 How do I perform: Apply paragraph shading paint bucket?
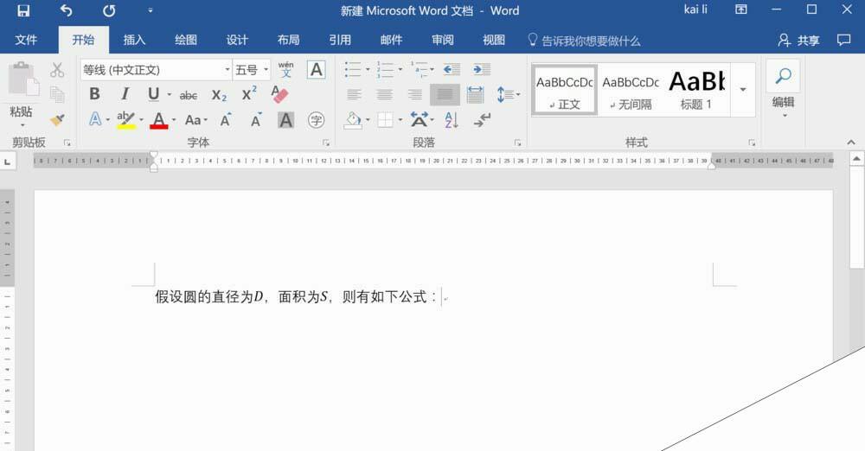tap(353, 119)
